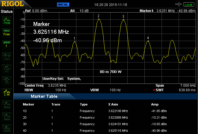Viewport: 198px width, 134px height.
Task: Select the C.W. trace status icon
Action: (7, 92)
